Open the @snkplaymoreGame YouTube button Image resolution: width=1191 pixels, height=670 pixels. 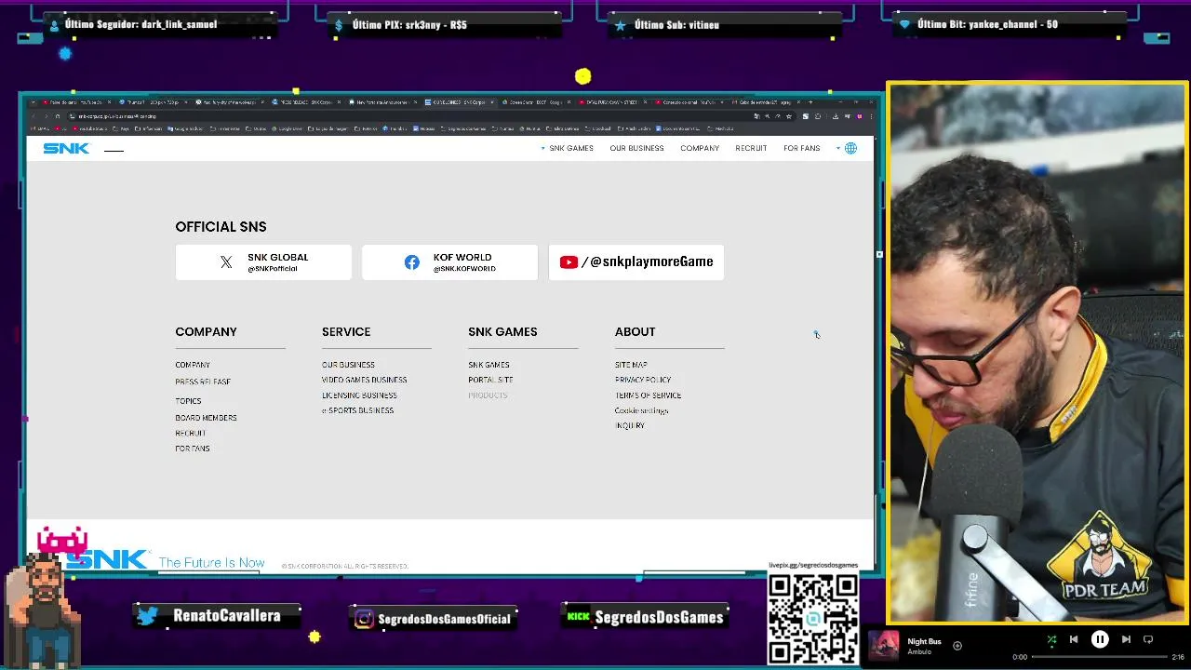636,262
